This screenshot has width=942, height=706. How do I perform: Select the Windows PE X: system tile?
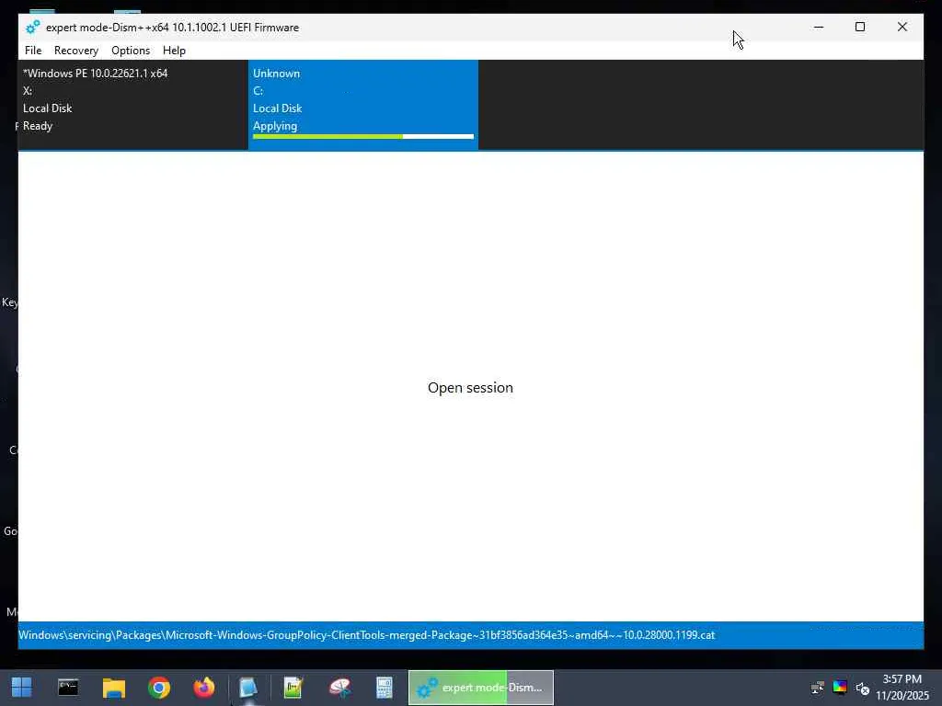click(132, 105)
